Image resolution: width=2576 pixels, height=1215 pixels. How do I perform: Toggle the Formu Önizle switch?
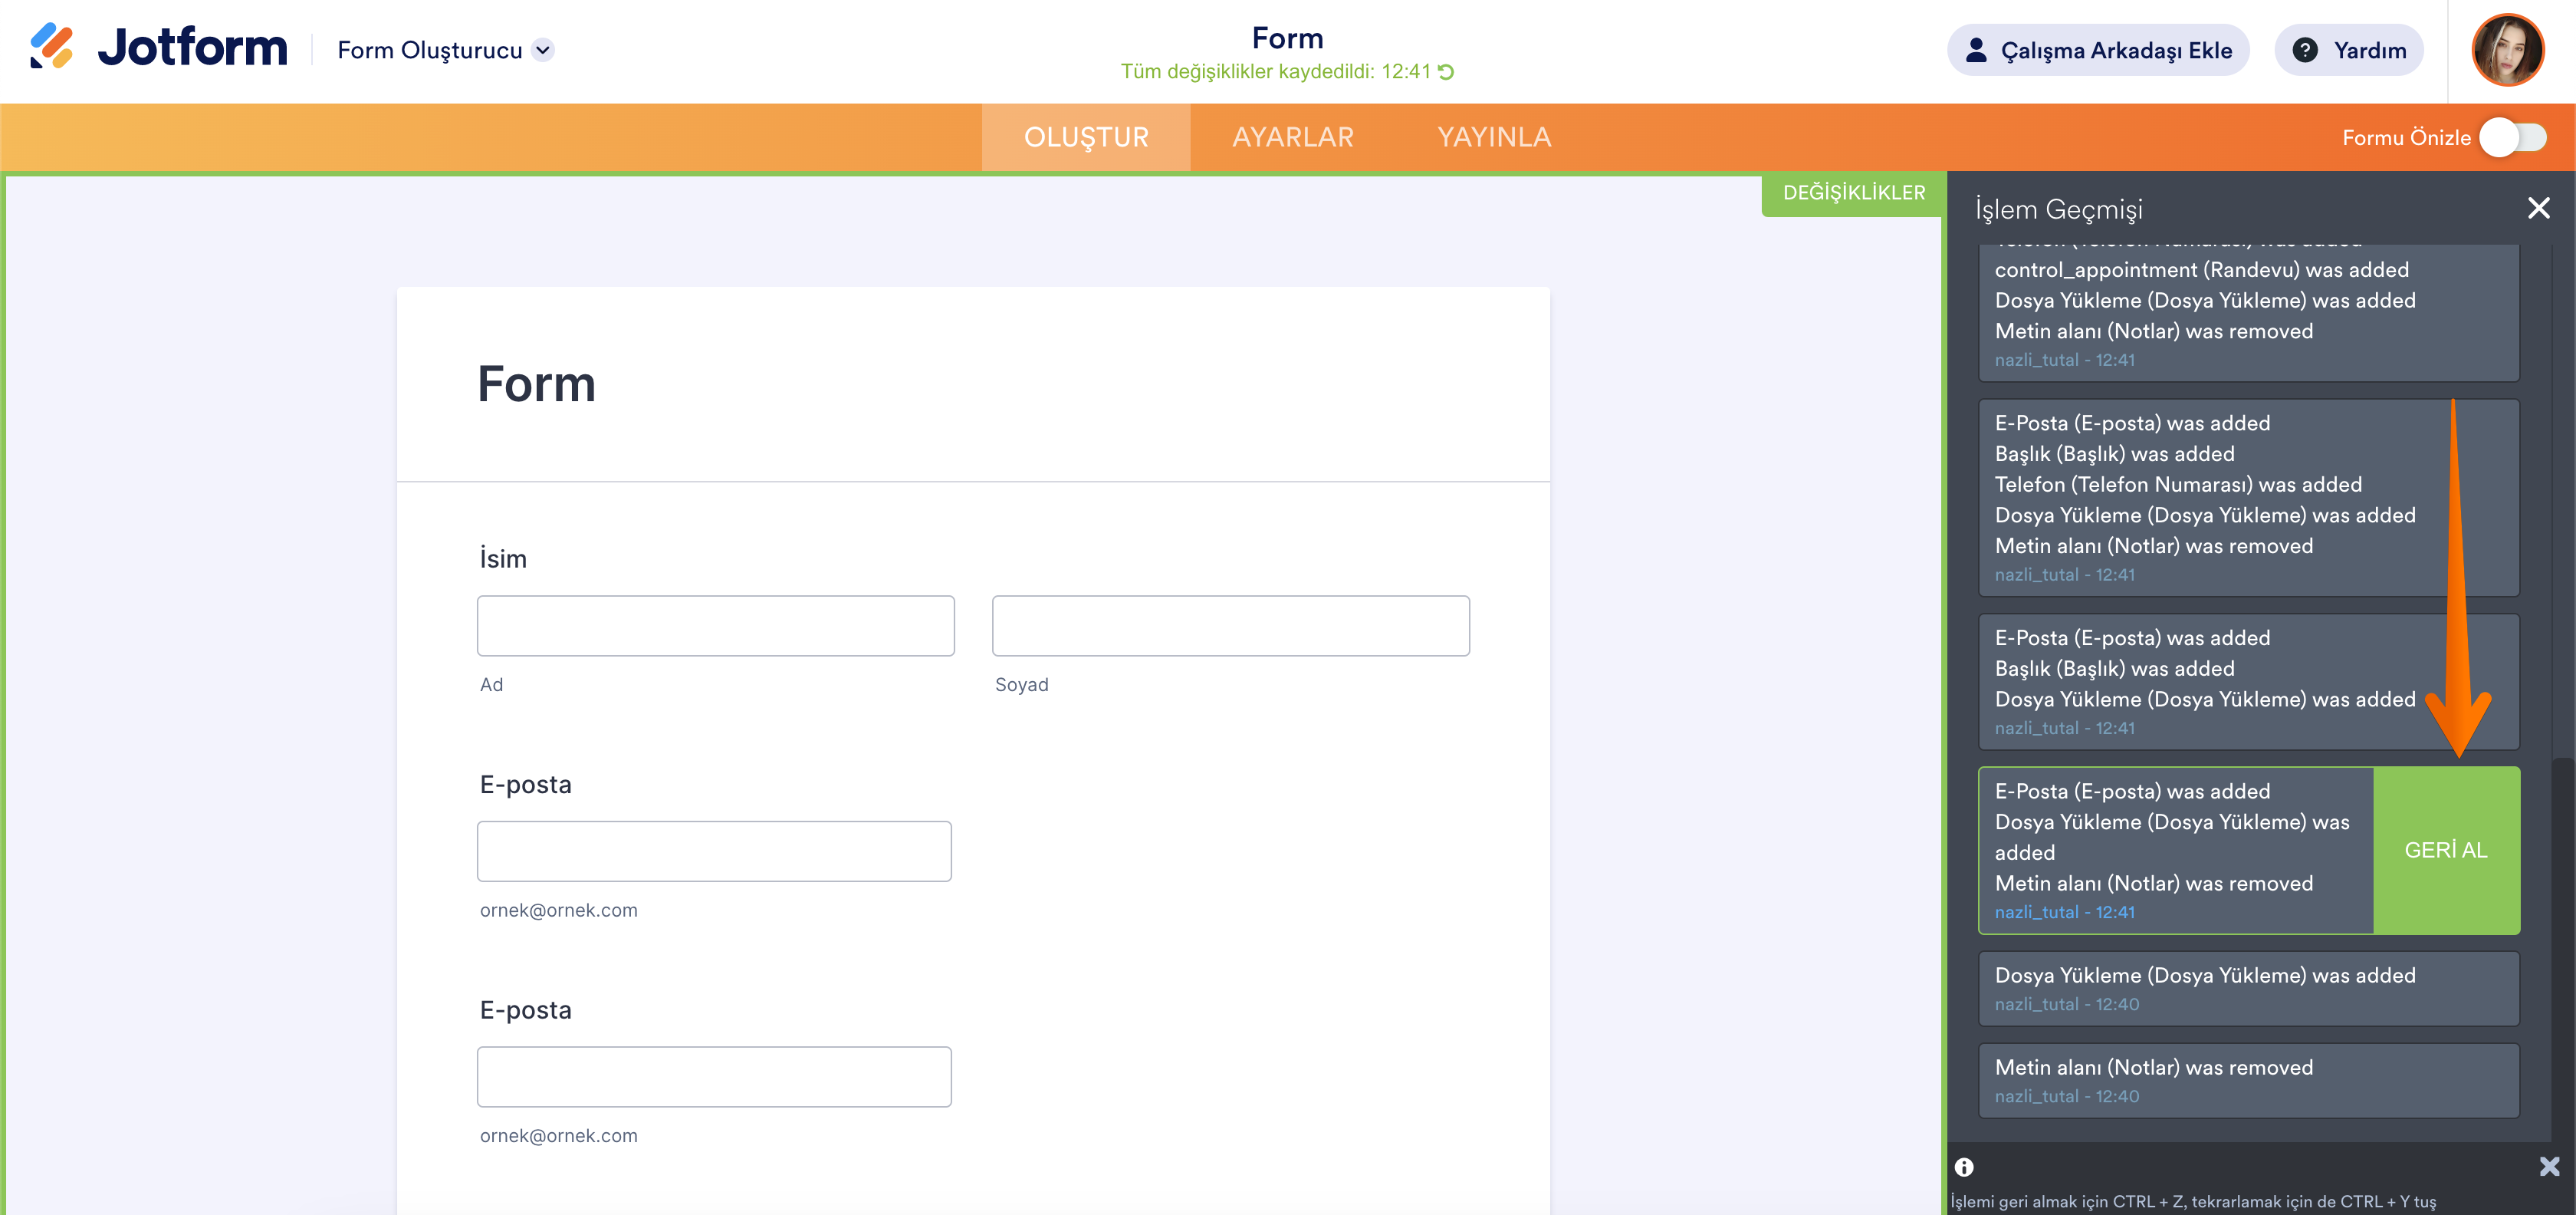[x=2513, y=137]
